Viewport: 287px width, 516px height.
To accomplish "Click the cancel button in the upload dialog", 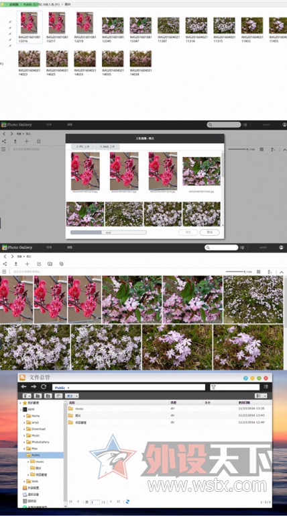I will pyautogui.click(x=209, y=232).
